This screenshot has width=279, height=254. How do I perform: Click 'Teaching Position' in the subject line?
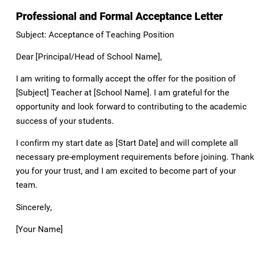[140, 35]
